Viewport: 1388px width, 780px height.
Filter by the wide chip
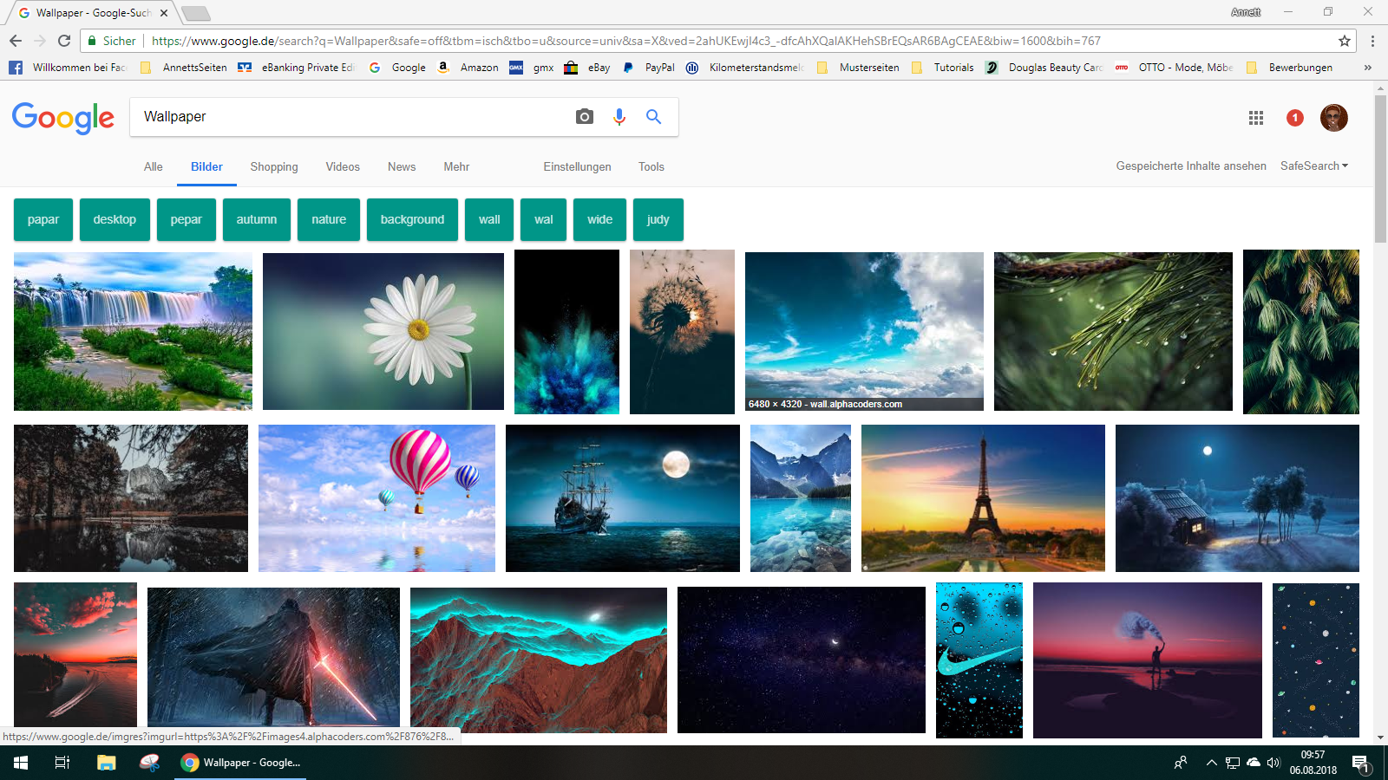(x=600, y=219)
